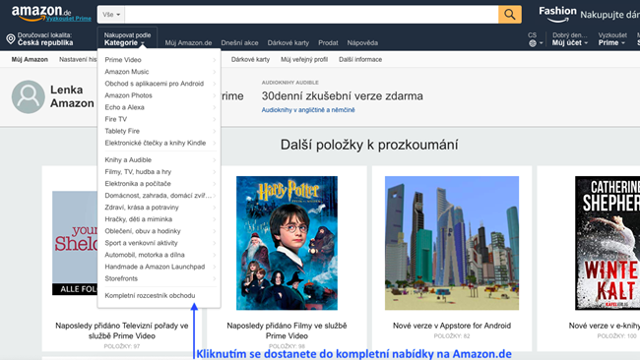The width and height of the screenshot is (640, 360).
Task: Open Dárkové karty in top navigation
Action: tap(288, 43)
